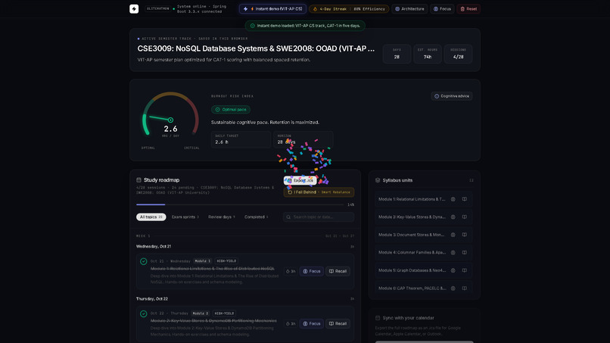Click the course title heading CSE3009
Viewport: 610px width, 343px height.
pos(256,48)
